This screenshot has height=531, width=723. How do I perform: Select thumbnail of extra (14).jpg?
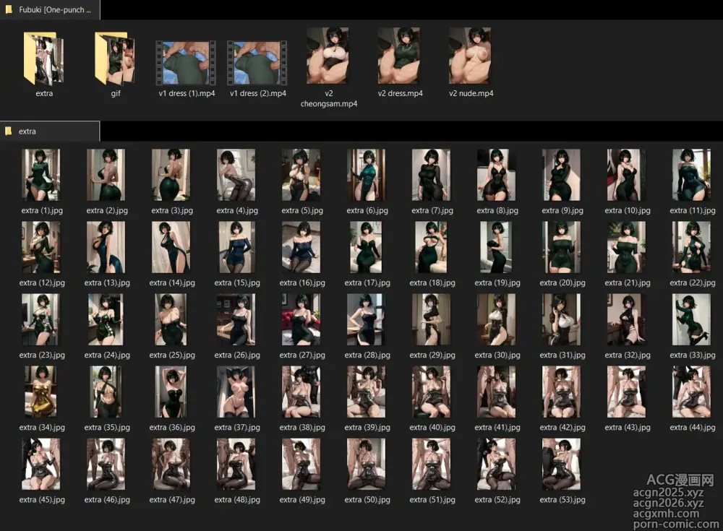(171, 247)
